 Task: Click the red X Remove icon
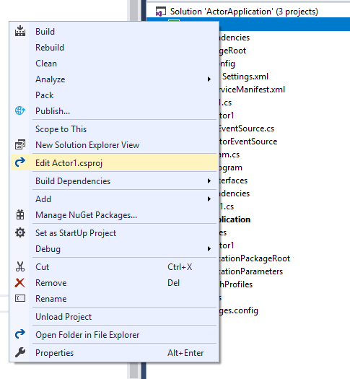(x=20, y=282)
